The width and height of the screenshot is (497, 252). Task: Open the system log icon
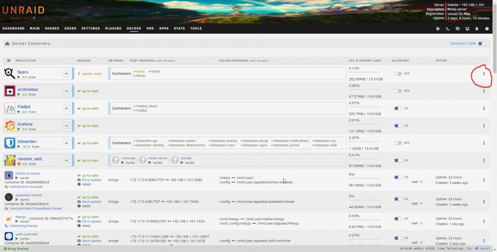(x=477, y=28)
